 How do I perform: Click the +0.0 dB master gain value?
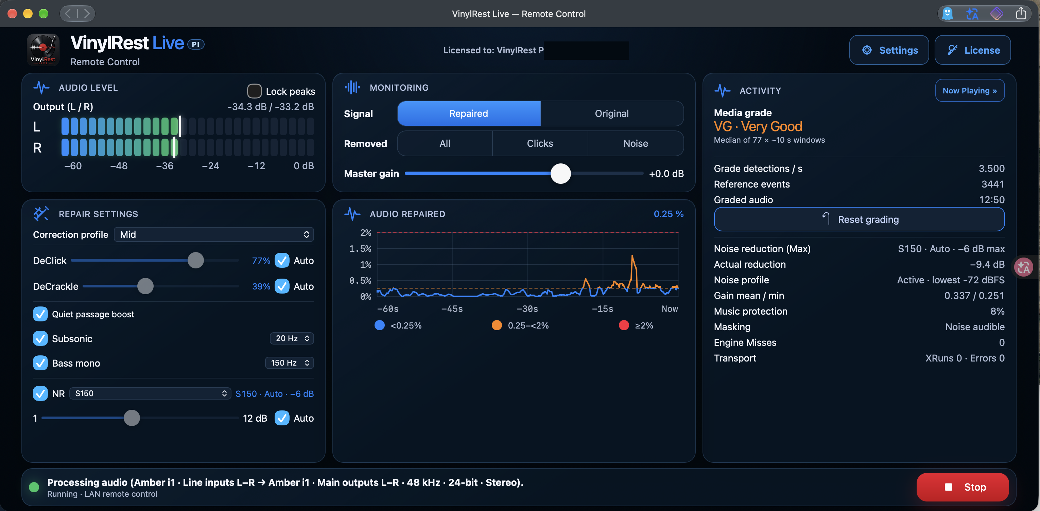click(666, 174)
